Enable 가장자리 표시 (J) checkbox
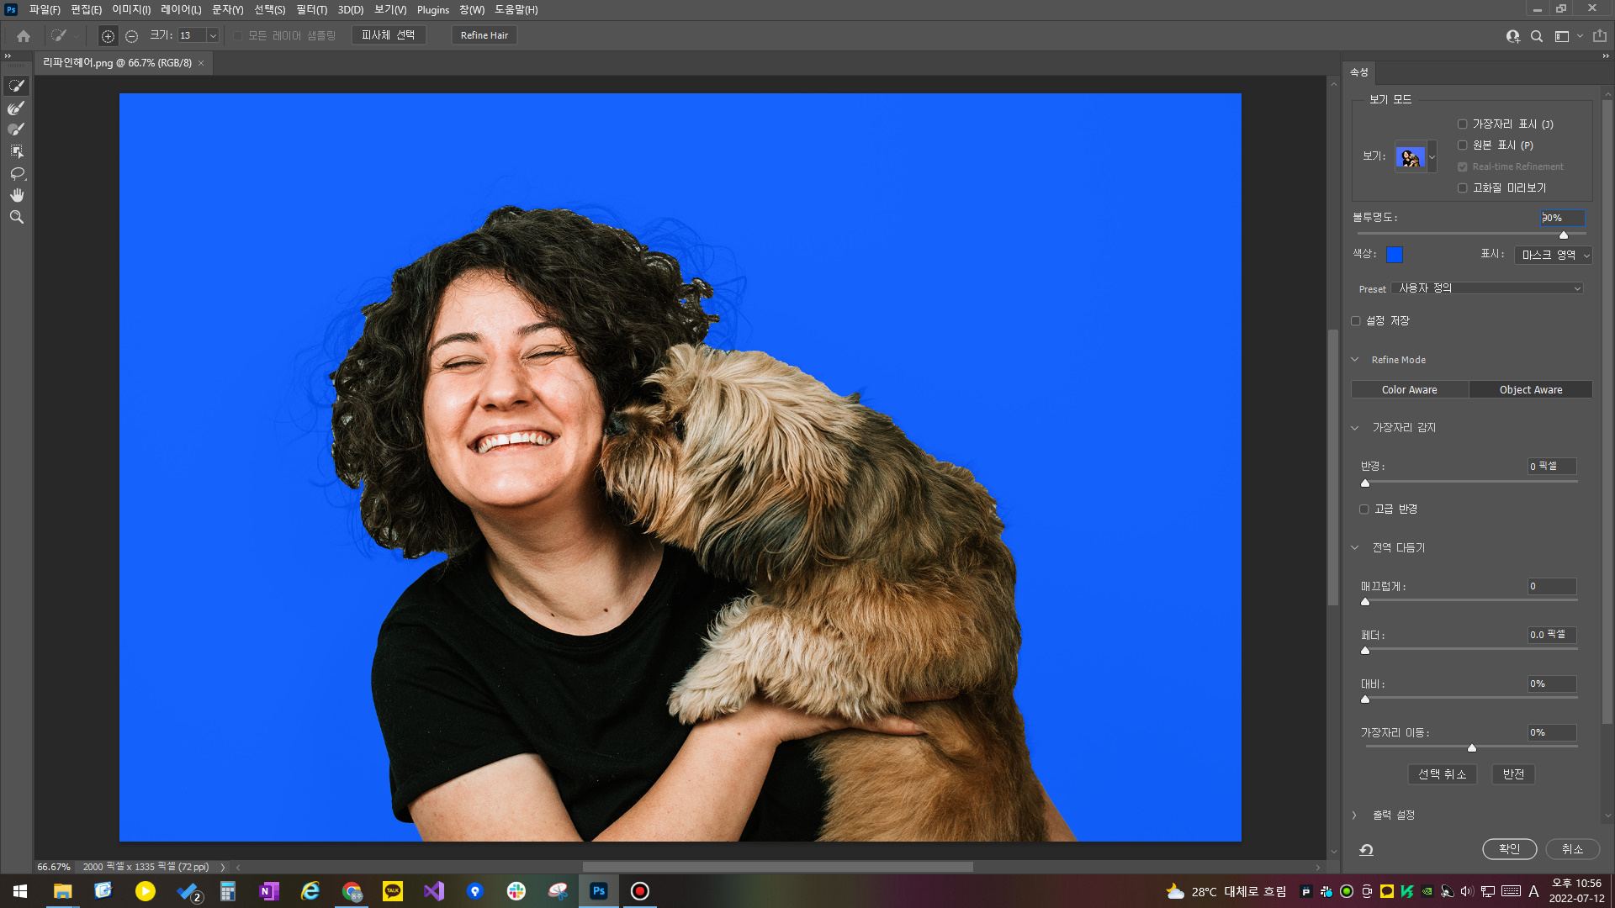Viewport: 1615px width, 908px height. click(1463, 124)
